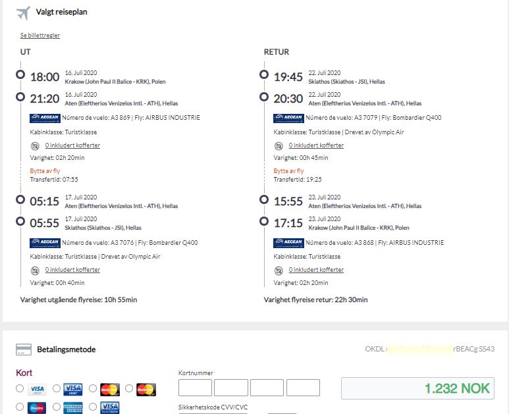
Task: Click the Maestro card logo
Action: point(37,408)
